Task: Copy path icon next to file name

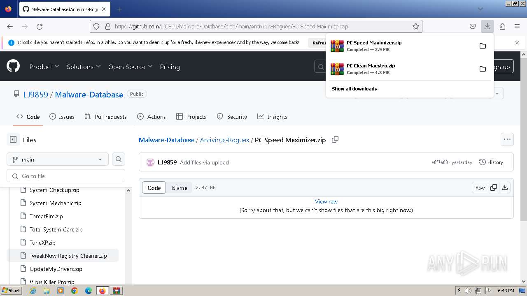Action: click(335, 139)
